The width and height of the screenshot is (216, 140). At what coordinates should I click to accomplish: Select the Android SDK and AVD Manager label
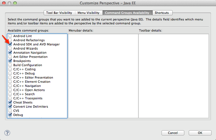click(x=37, y=44)
